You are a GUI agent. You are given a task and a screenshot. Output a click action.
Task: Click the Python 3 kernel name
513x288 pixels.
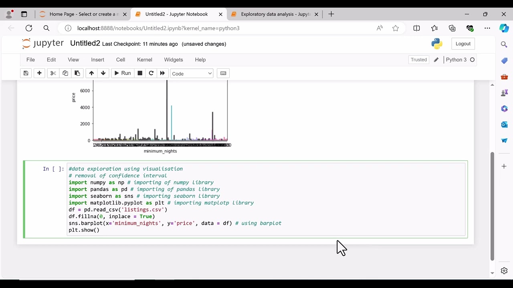point(456,60)
